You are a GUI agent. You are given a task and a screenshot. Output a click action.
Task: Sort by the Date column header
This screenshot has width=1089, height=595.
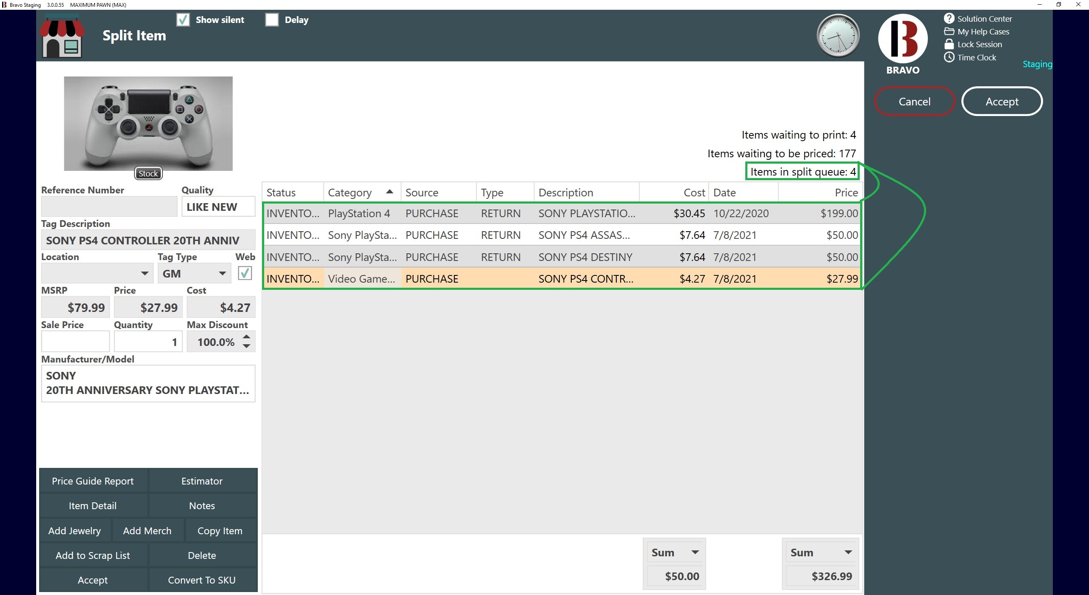pos(744,193)
